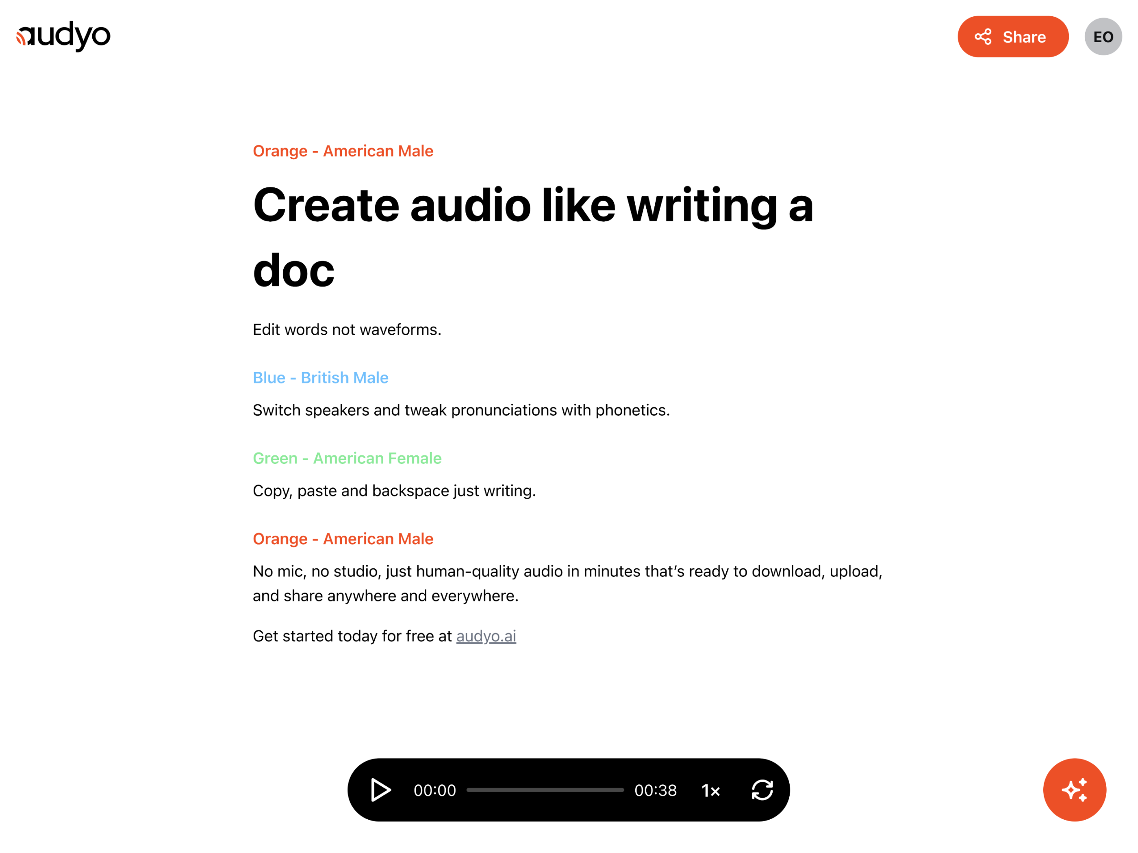Open the audyo.ai hyperlink
1138x853 pixels.
[x=486, y=636]
